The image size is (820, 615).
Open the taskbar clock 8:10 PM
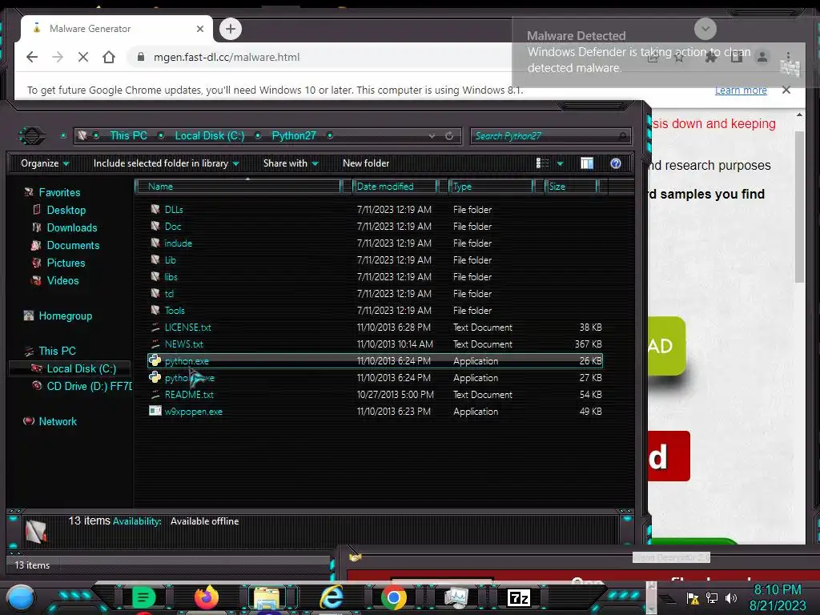777,590
